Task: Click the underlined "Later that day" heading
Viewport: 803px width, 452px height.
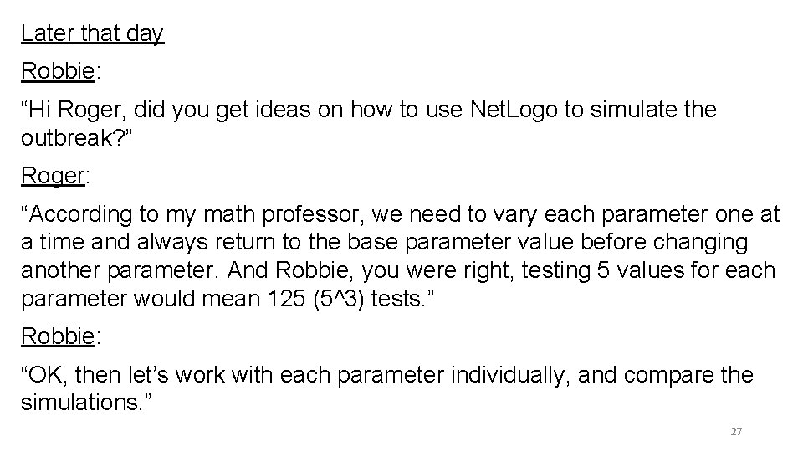Action: [x=93, y=33]
